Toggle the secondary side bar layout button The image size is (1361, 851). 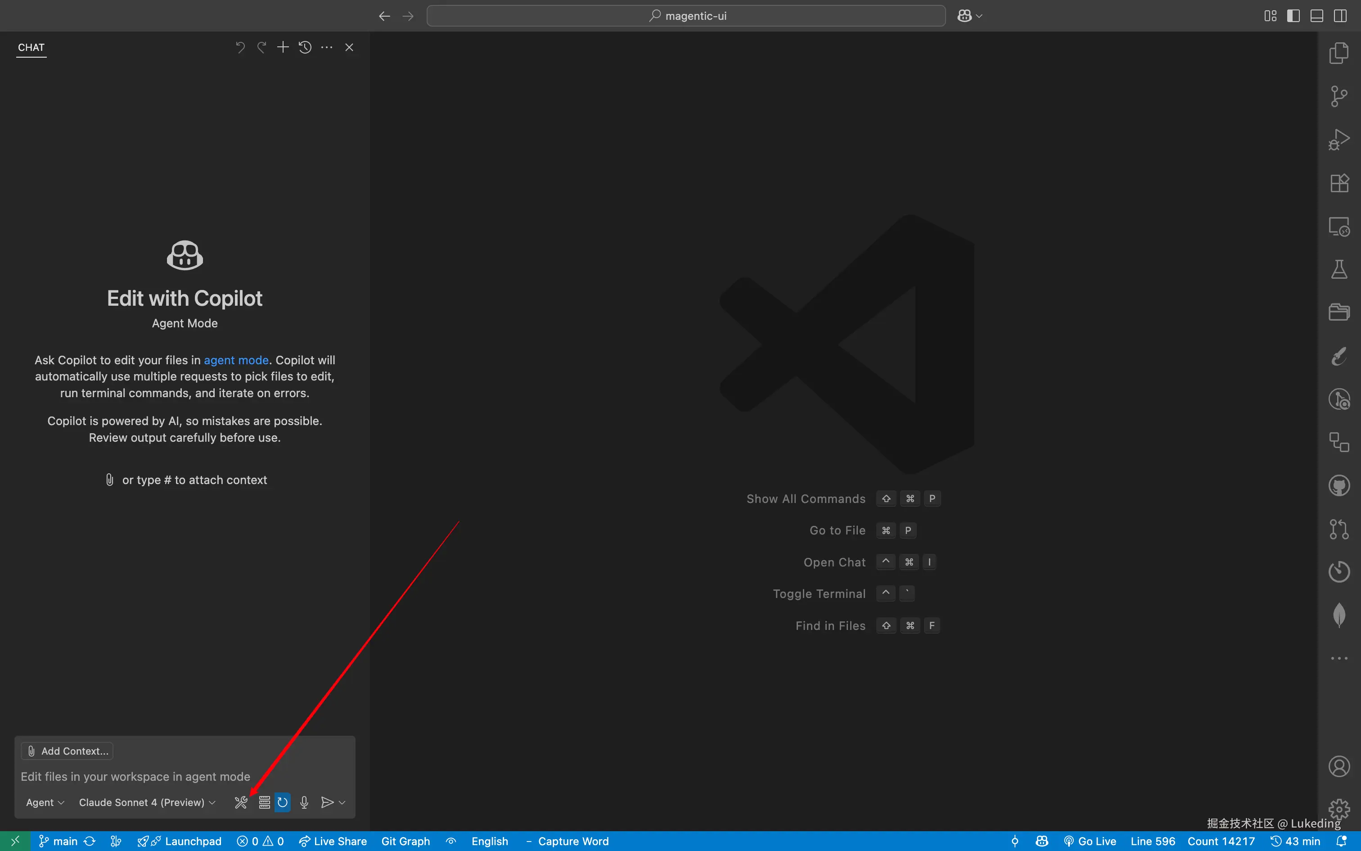1340,16
